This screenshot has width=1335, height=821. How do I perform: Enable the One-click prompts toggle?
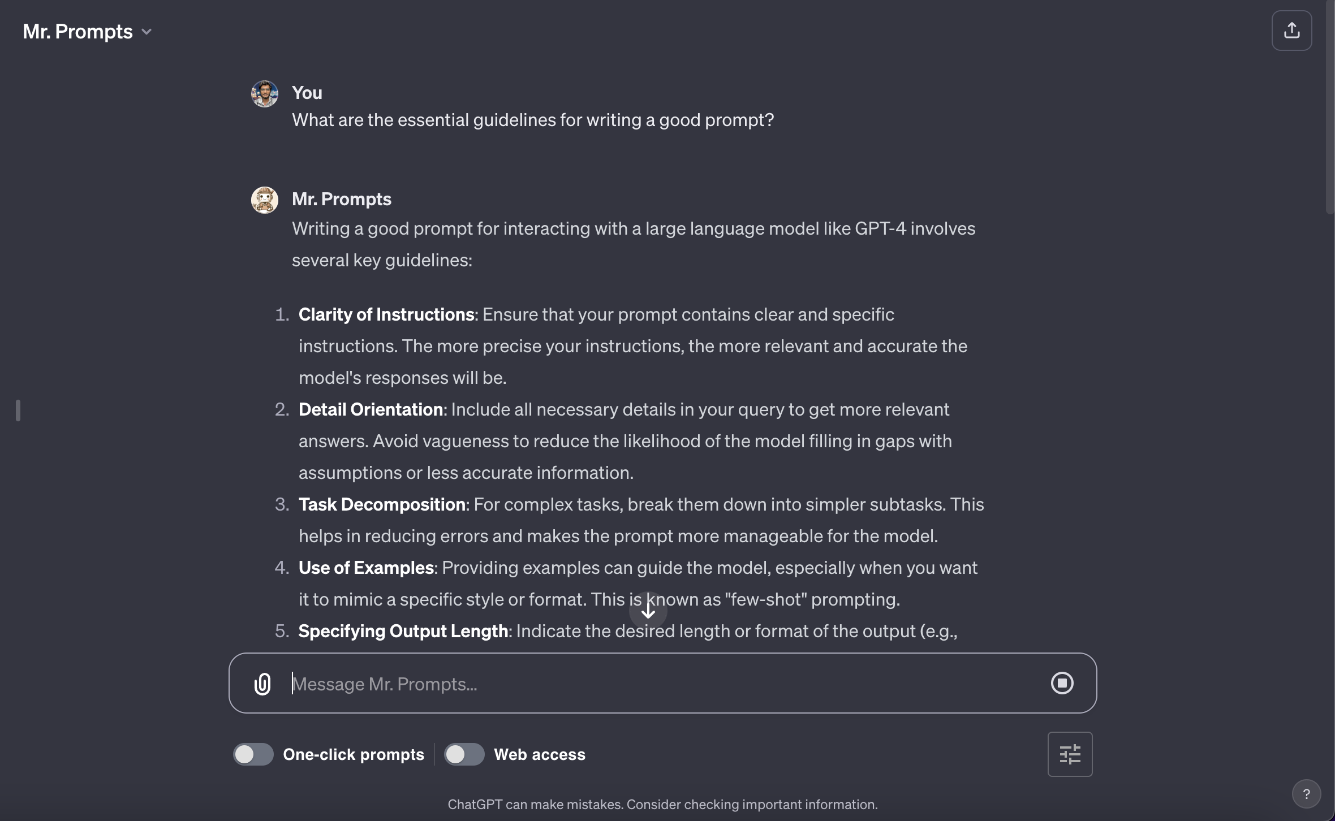click(253, 754)
